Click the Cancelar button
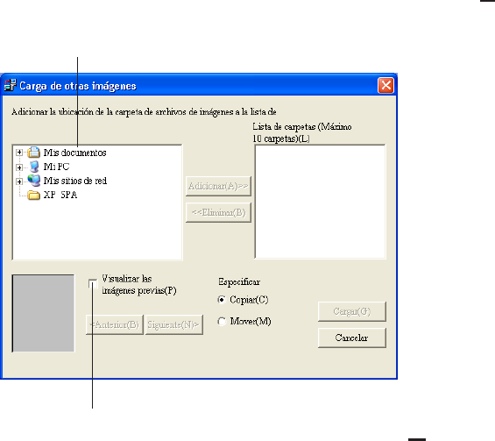Image resolution: width=495 pixels, height=441 pixels. 352,338
